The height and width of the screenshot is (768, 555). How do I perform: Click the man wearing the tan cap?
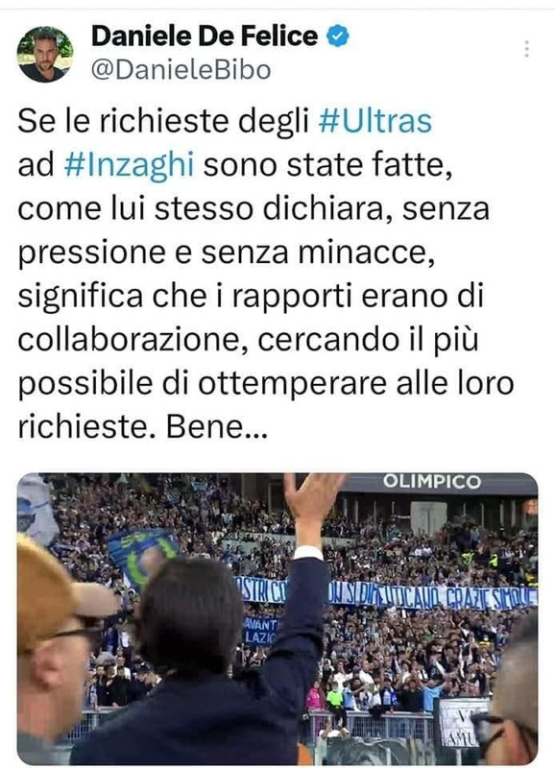point(59,652)
